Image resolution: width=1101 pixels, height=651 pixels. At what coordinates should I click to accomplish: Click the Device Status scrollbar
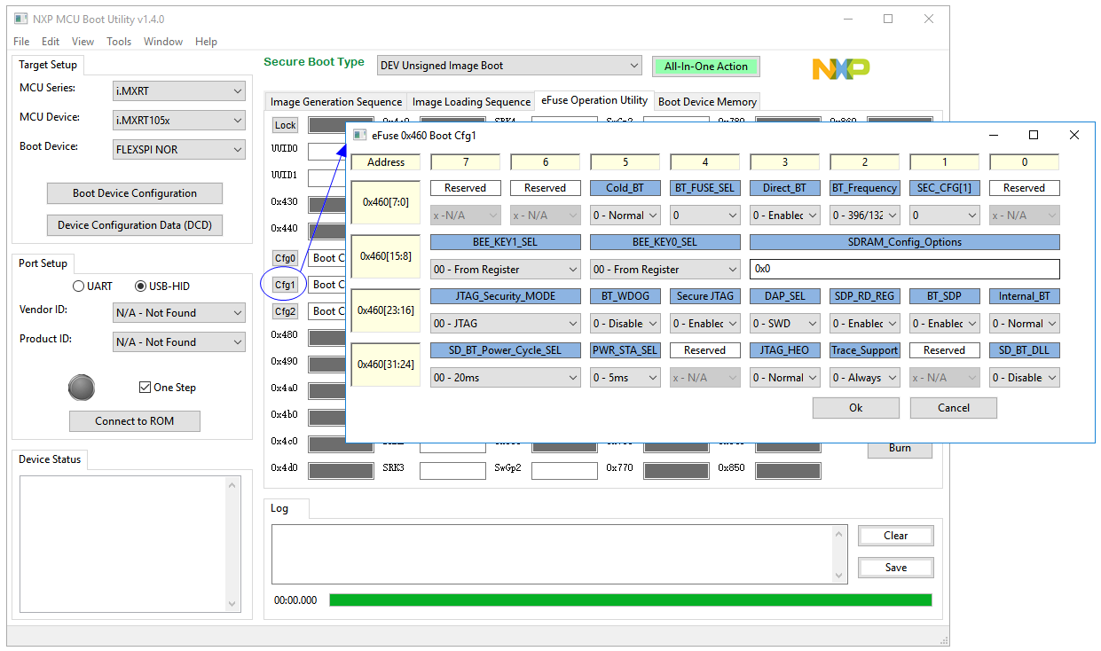pyautogui.click(x=233, y=545)
